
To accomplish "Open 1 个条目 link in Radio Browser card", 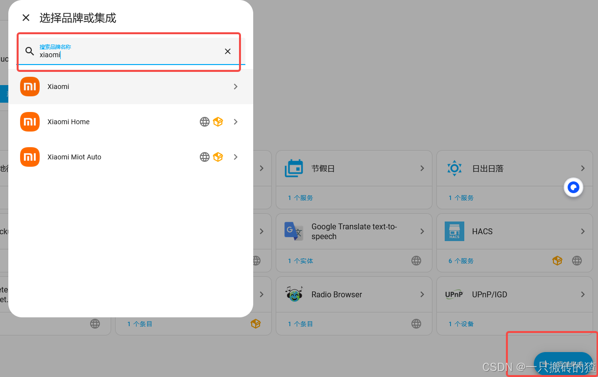I will 300,324.
